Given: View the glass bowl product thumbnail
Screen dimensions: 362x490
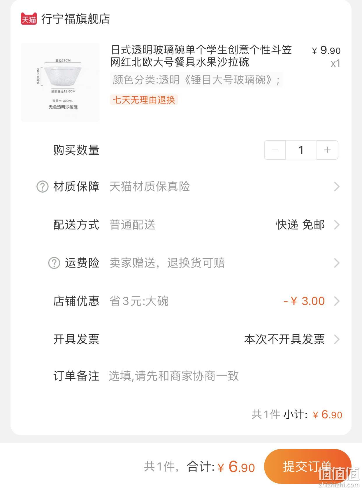Looking at the screenshot, I should click(60, 82).
